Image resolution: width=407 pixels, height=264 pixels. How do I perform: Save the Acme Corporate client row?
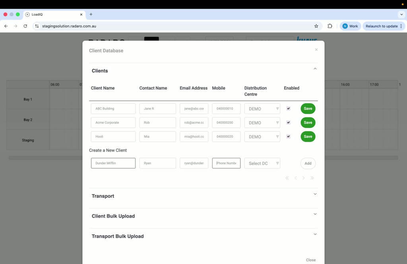point(308,123)
